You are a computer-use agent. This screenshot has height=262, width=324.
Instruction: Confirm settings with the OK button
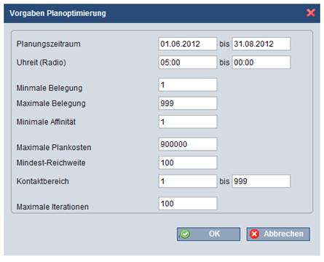click(208, 234)
